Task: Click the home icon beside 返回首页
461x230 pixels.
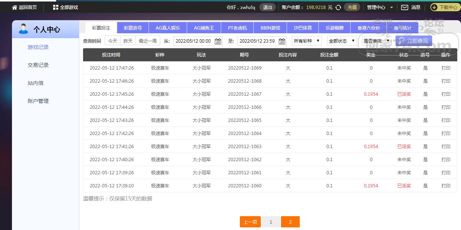Action: pos(15,7)
